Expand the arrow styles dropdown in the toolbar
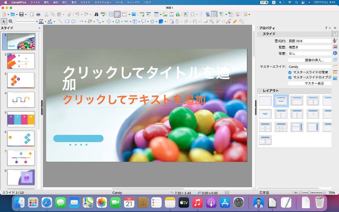 (85, 21)
